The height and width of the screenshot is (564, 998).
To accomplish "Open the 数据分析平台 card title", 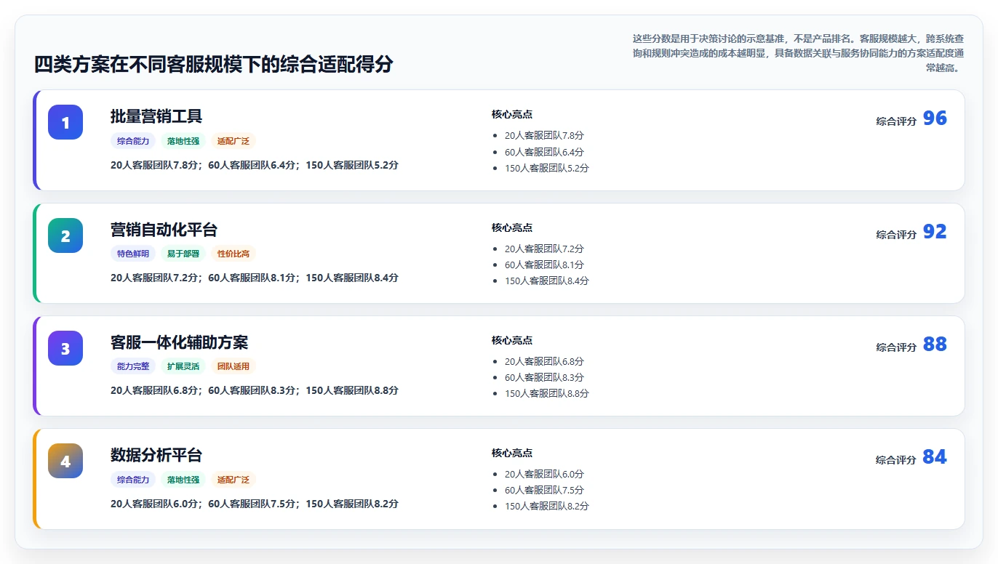I will pyautogui.click(x=156, y=455).
